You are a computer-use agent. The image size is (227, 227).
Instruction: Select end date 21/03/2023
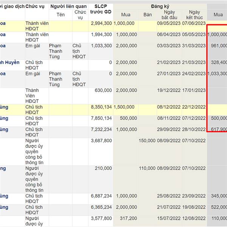point(194,62)
